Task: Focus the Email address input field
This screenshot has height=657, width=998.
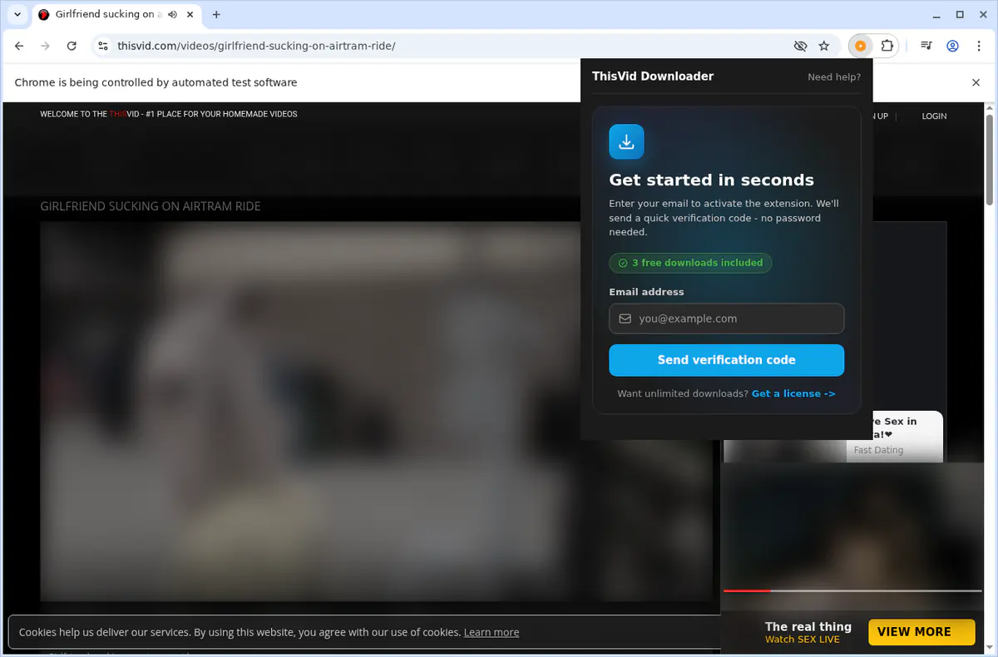Action: pyautogui.click(x=726, y=319)
